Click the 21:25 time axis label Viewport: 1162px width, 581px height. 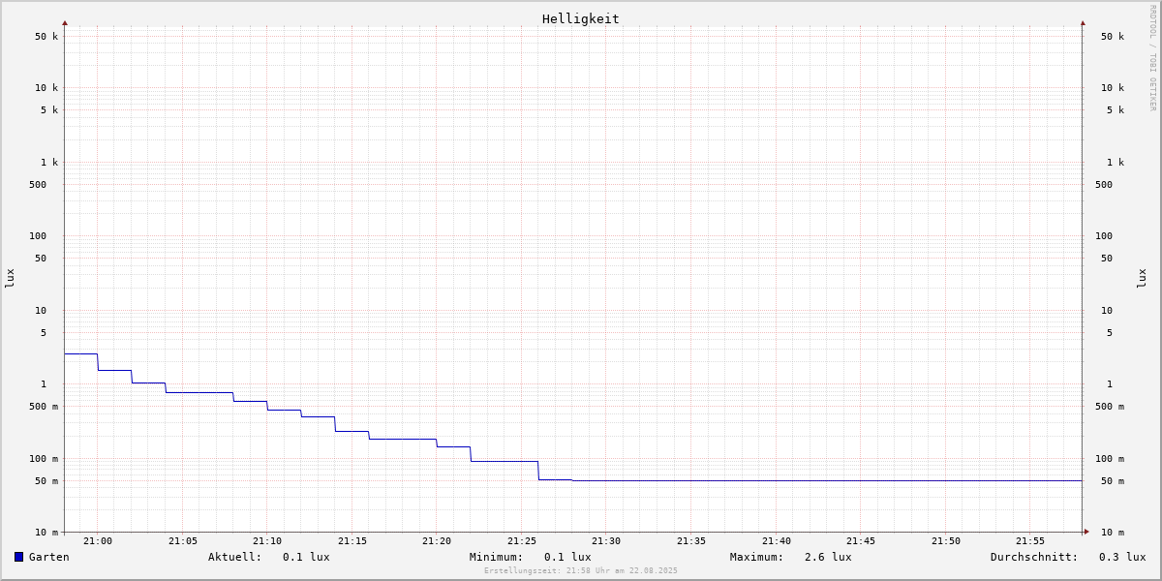pos(522,541)
